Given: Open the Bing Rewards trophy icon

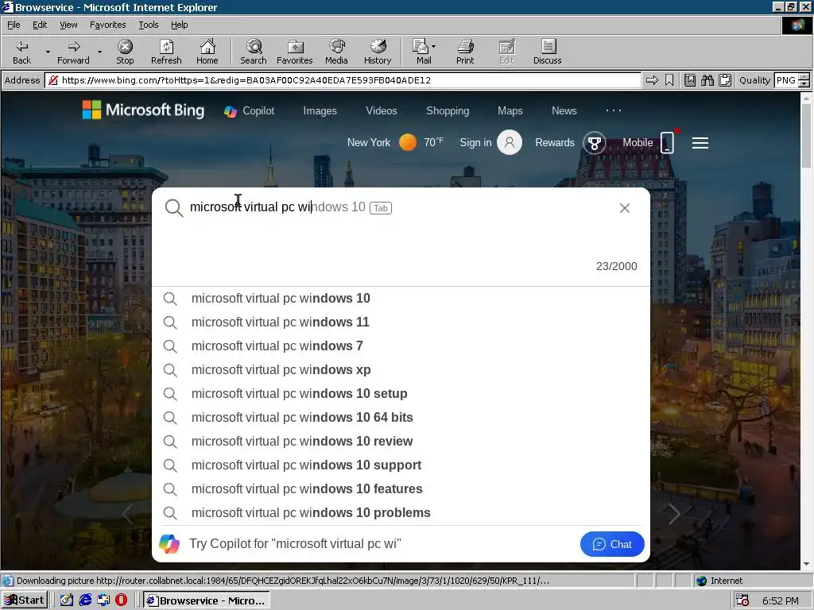Looking at the screenshot, I should 595,143.
